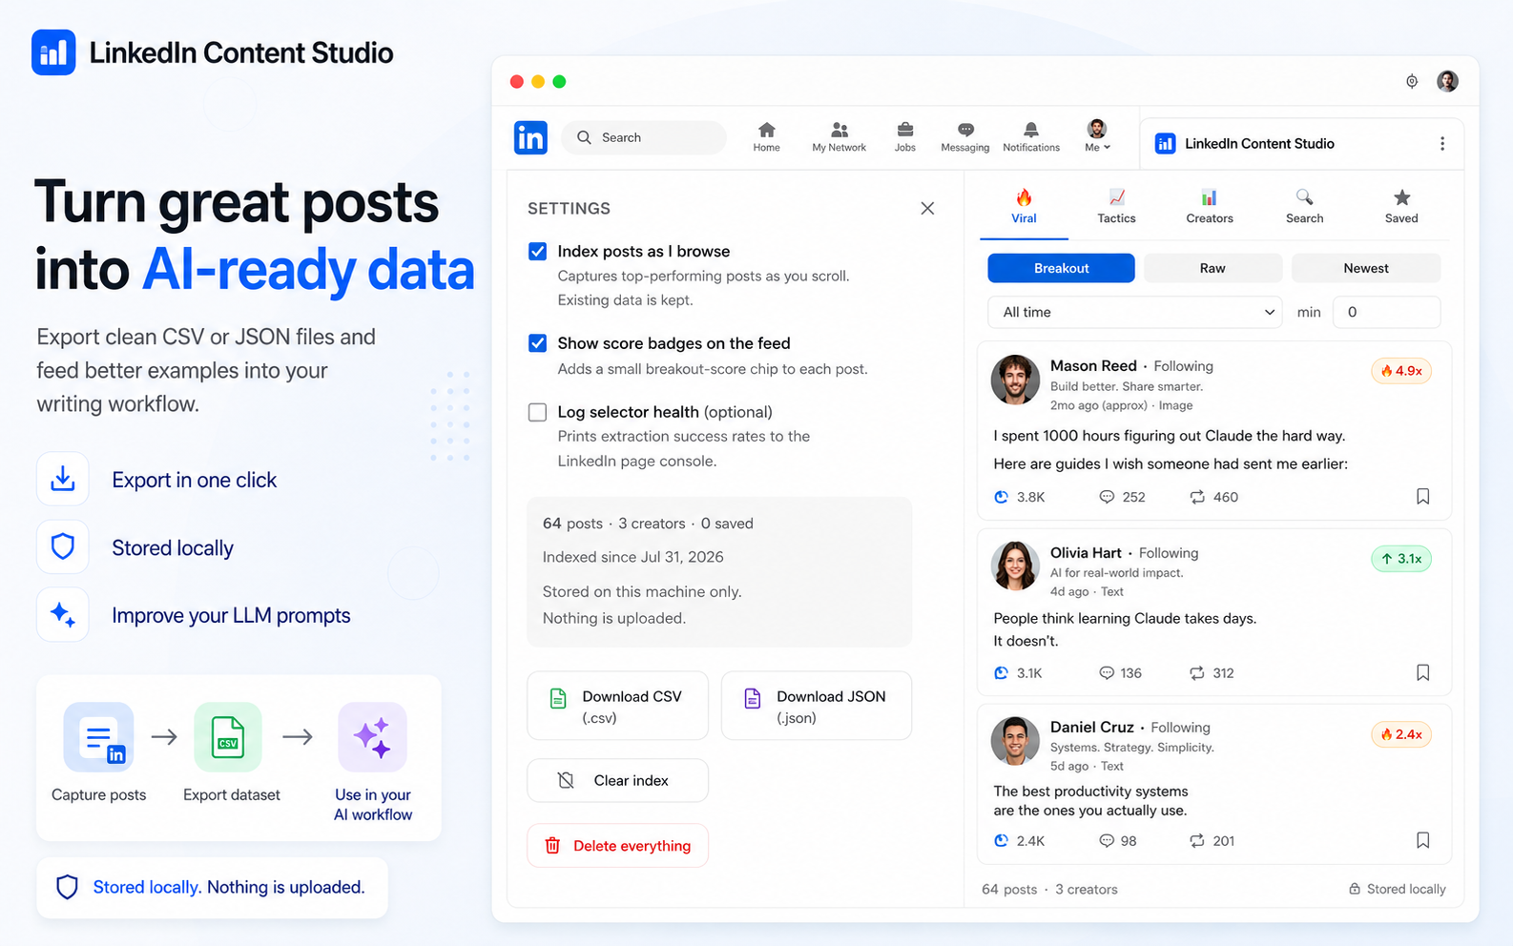Click the Clear index button
Image resolution: width=1513 pixels, height=946 pixels.
pyautogui.click(x=618, y=780)
